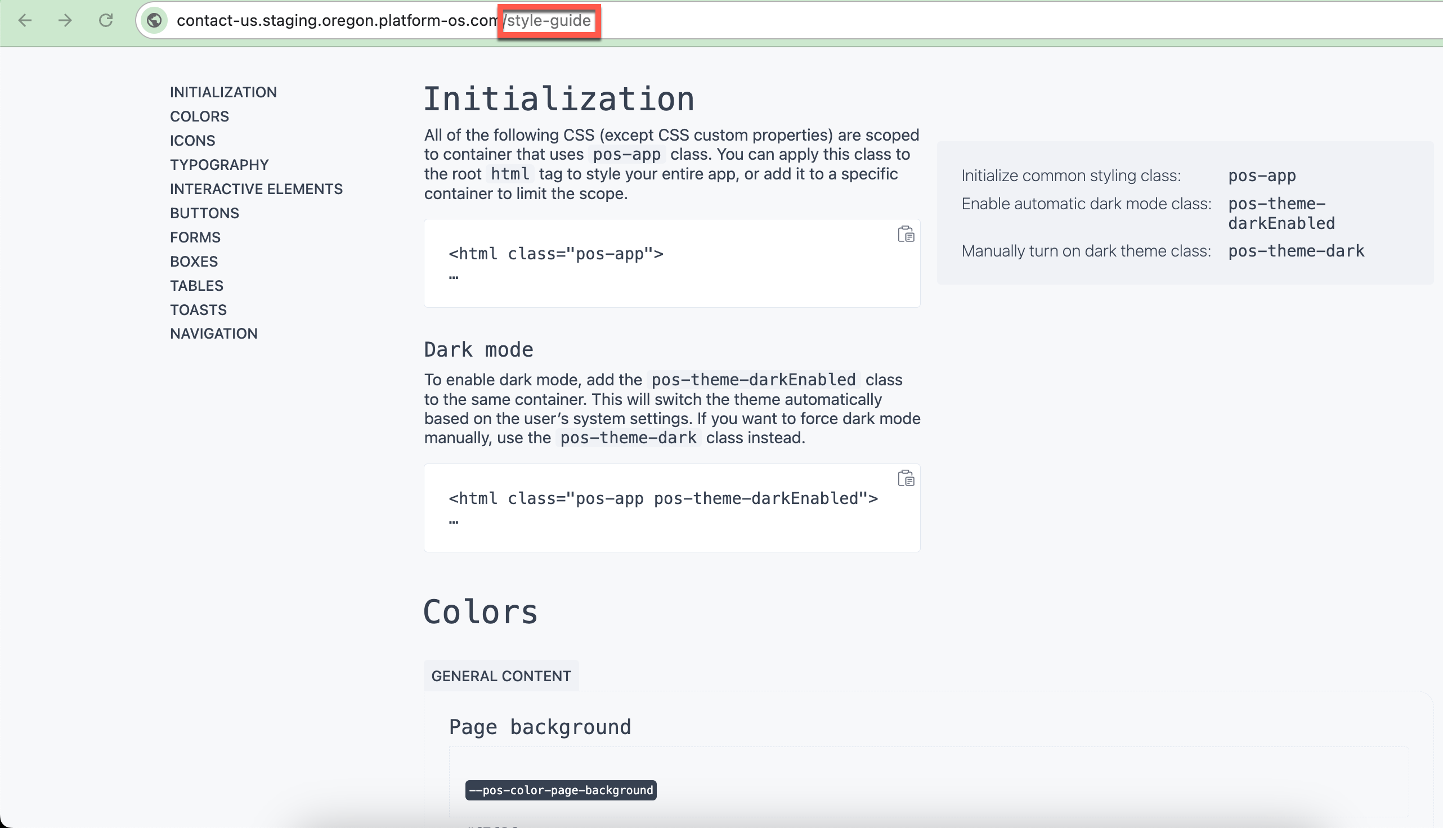Select ICONS in the sidebar
Image resolution: width=1443 pixels, height=828 pixels.
pyautogui.click(x=192, y=140)
